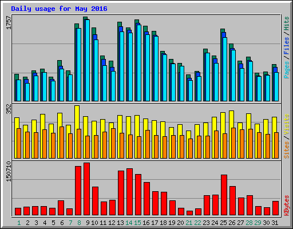Select day label "12" on the x-axis
Viewport: 293px width, 229px height.
(x=112, y=223)
